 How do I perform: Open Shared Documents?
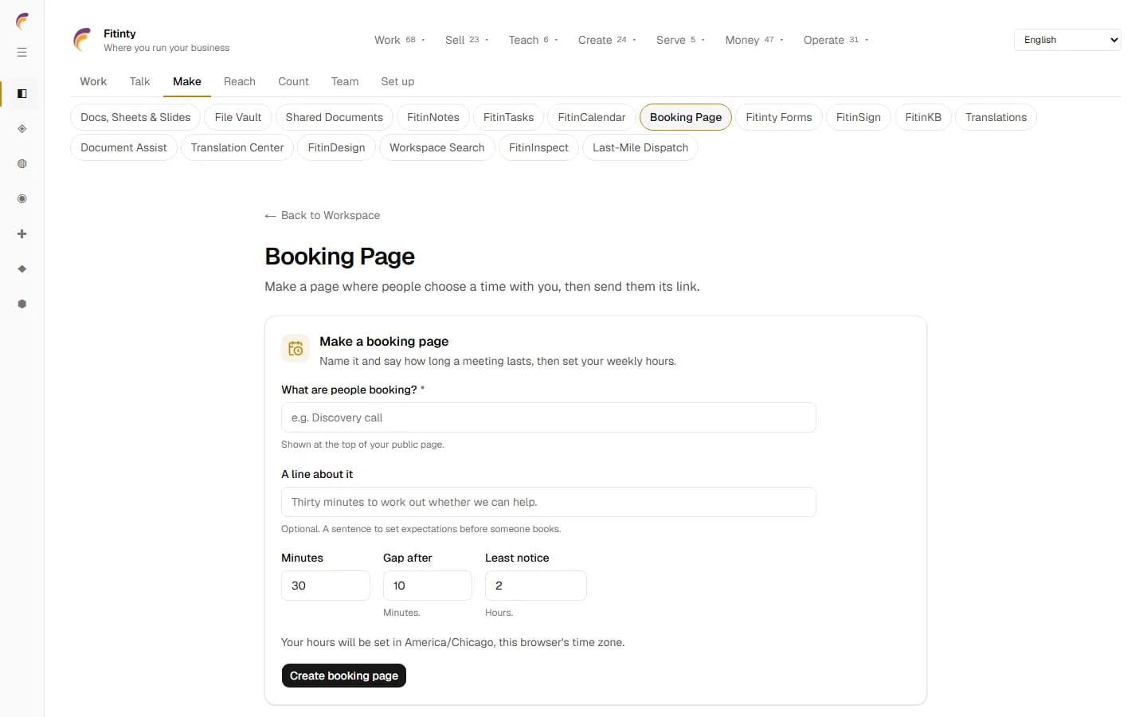coord(335,117)
